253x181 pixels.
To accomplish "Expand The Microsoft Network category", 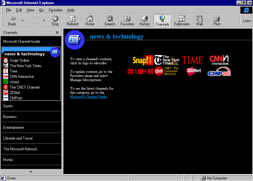I will (31, 149).
